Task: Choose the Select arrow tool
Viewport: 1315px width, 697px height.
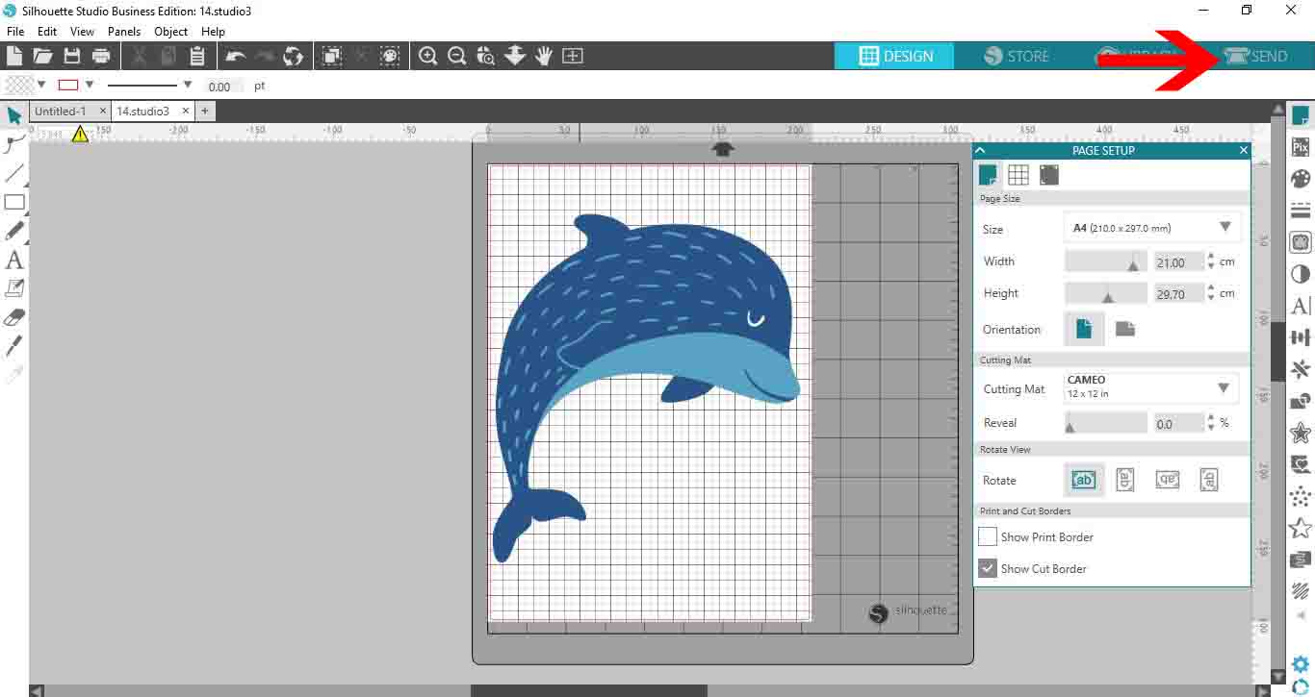Action: [14, 115]
